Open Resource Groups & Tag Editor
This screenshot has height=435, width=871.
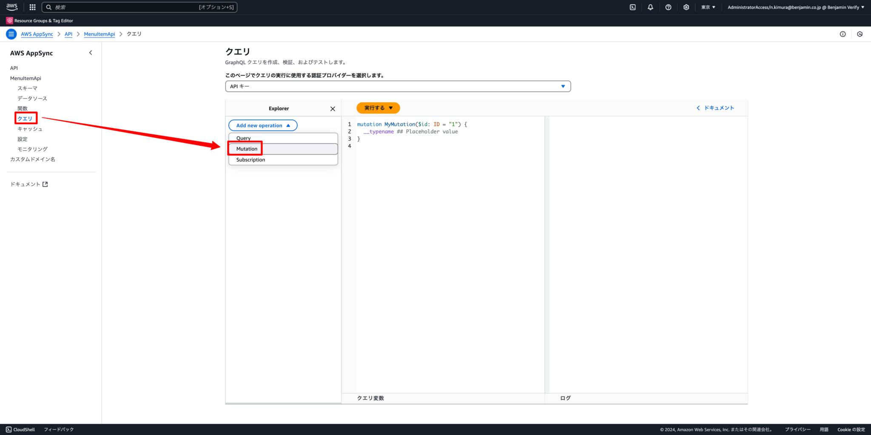(x=43, y=20)
